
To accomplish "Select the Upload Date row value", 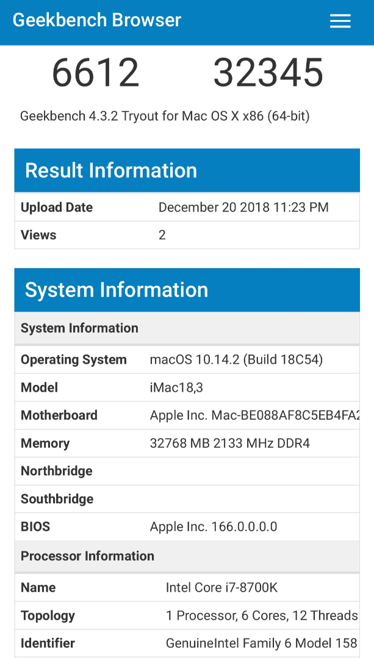I will pyautogui.click(x=243, y=207).
